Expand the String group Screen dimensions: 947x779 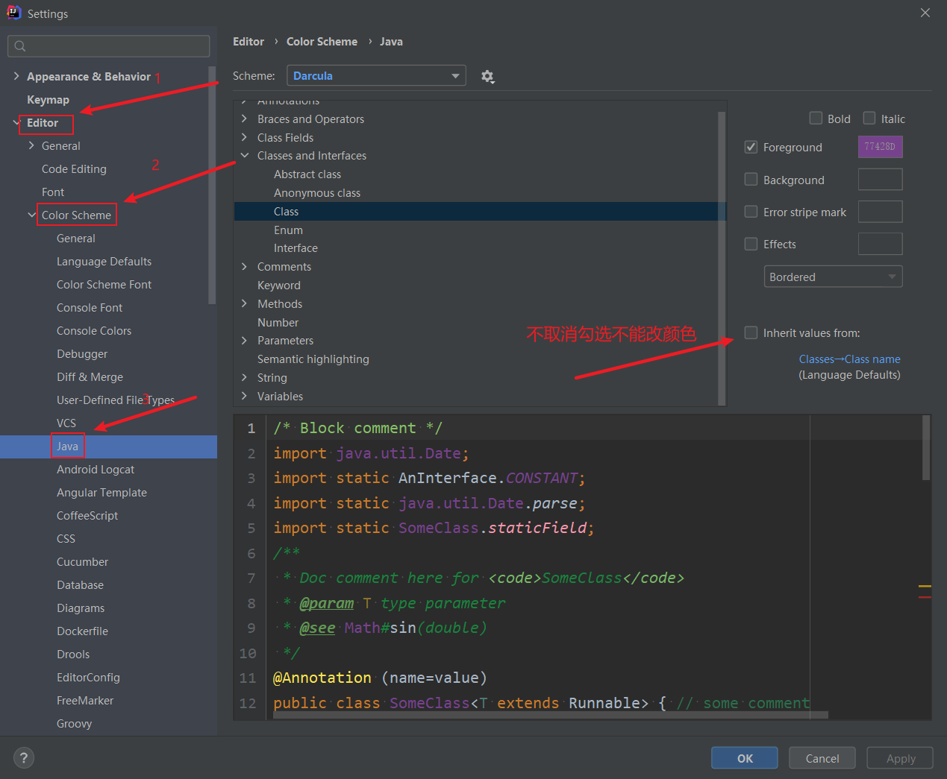pyautogui.click(x=244, y=377)
